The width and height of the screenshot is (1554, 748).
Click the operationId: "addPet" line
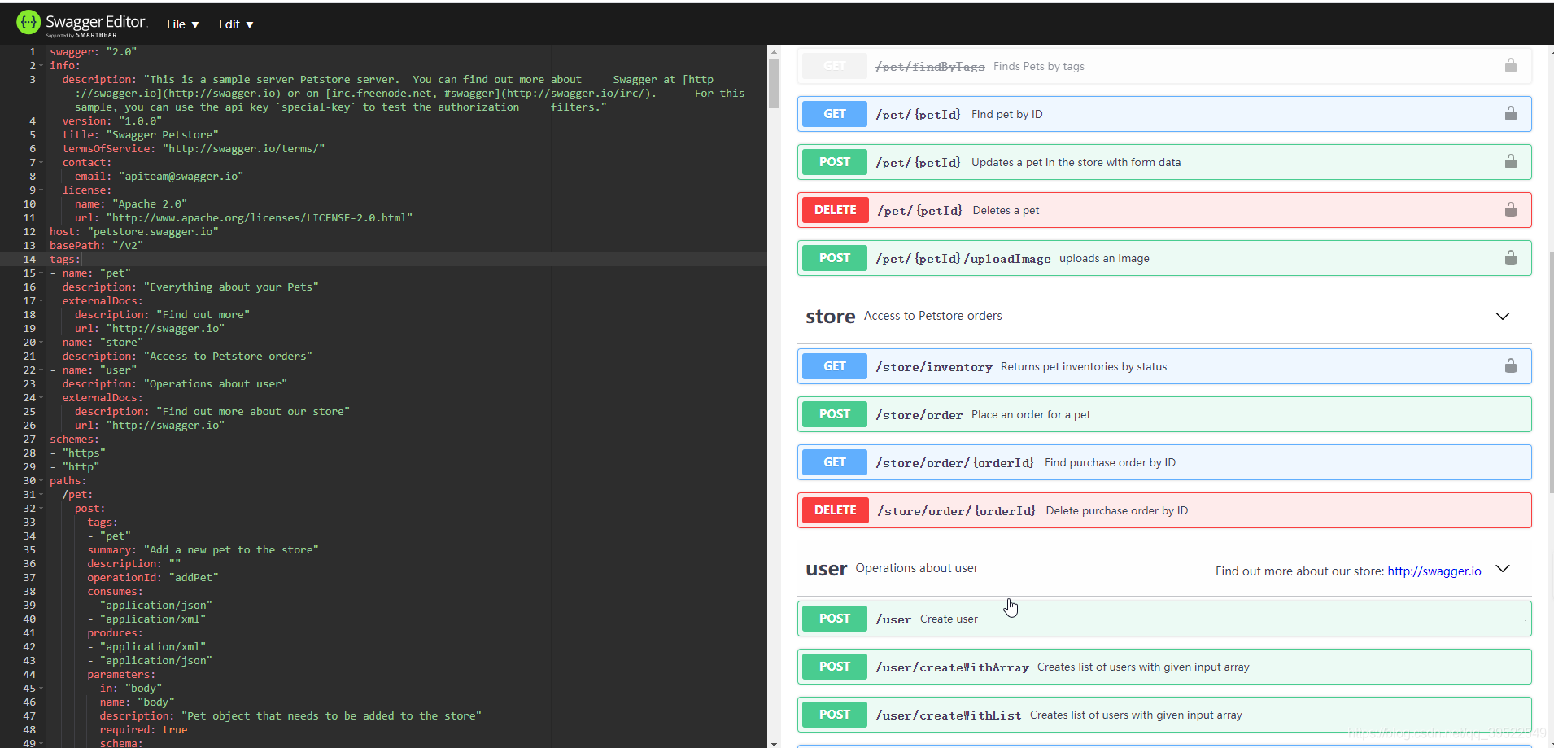153,578
